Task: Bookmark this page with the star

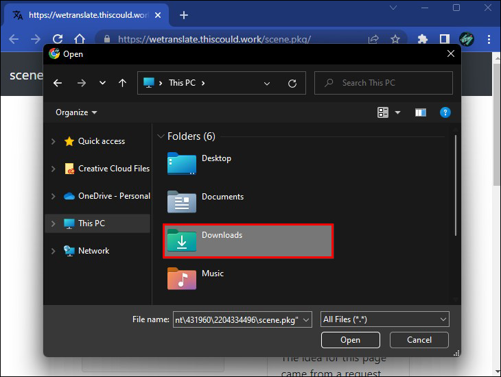Action: (395, 39)
